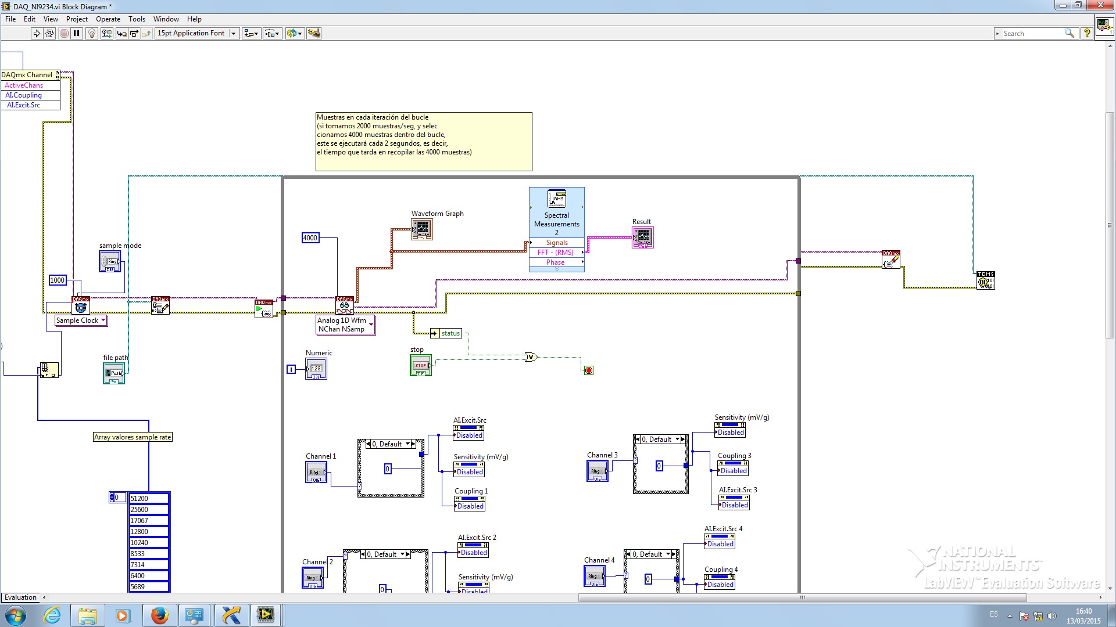The height and width of the screenshot is (627, 1116).
Task: Click the array index display control
Action: (x=118, y=498)
